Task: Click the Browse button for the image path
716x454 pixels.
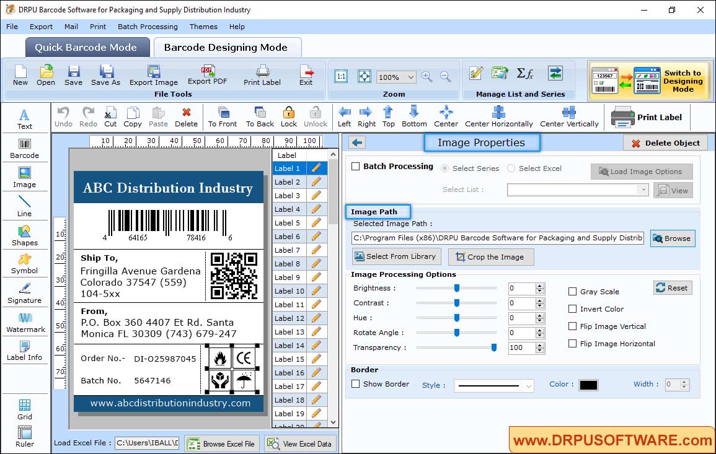Action: tap(672, 238)
